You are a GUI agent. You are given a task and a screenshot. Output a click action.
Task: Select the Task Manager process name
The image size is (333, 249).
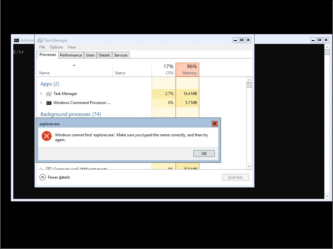[65, 94]
